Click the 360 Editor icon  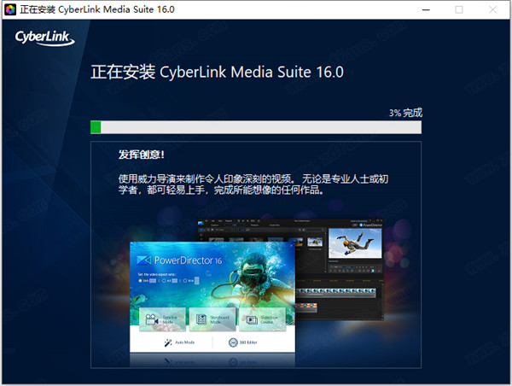click(x=233, y=342)
